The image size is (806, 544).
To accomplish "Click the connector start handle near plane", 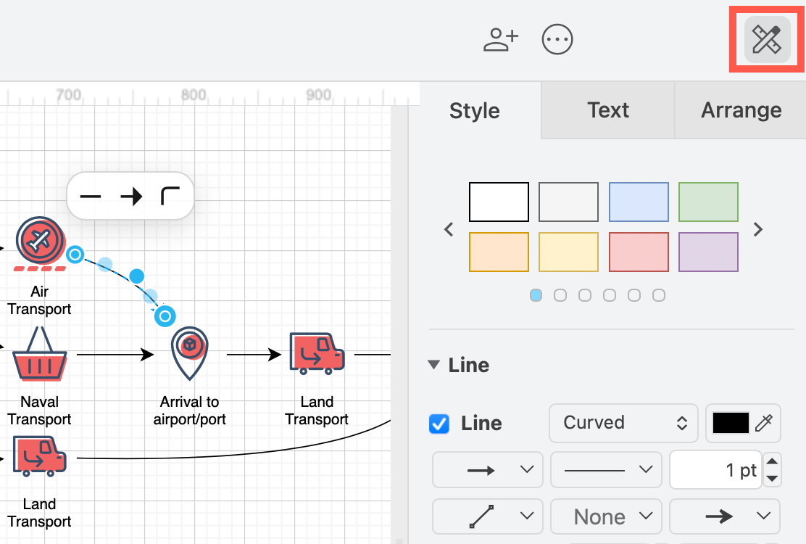I will pos(75,254).
